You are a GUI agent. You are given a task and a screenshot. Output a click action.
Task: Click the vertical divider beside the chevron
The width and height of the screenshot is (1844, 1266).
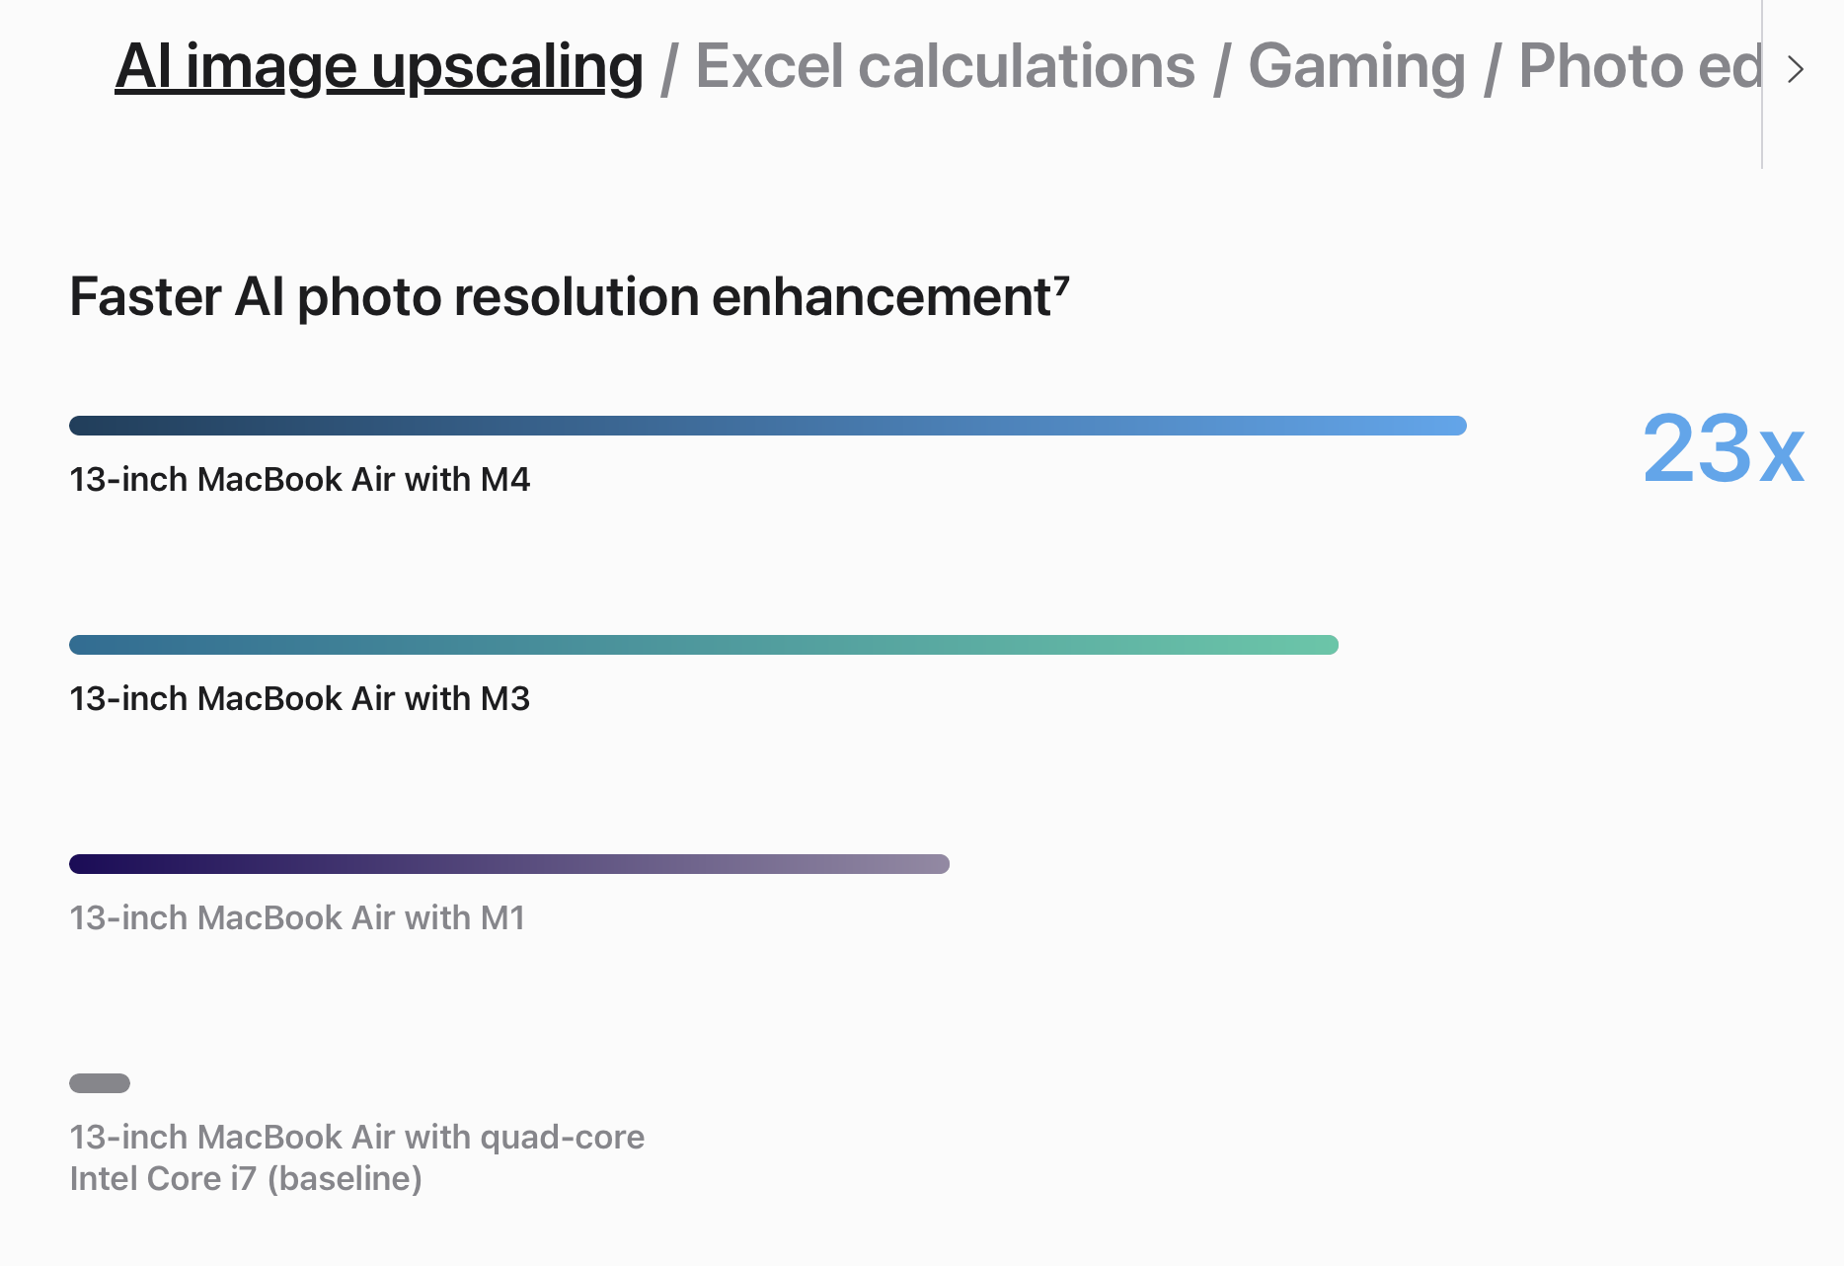point(1762,84)
